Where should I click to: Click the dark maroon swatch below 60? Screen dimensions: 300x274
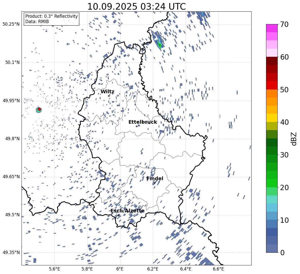click(x=272, y=61)
